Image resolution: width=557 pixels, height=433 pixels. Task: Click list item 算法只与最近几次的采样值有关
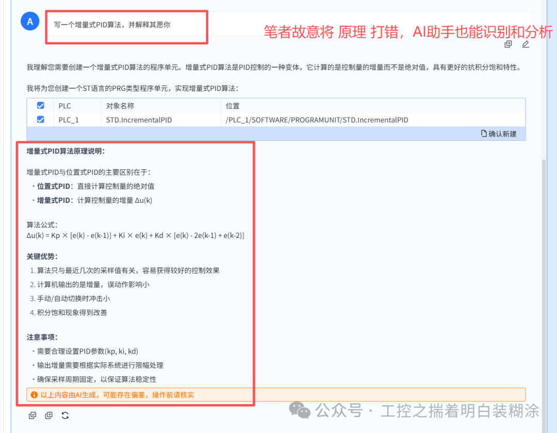[x=128, y=270]
